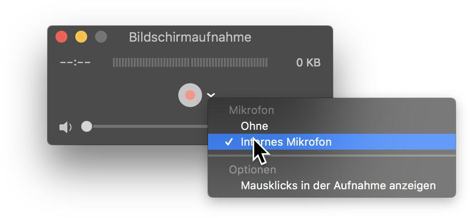Start recording with the red record button
Screen dimensions: 470x218
[x=190, y=95]
